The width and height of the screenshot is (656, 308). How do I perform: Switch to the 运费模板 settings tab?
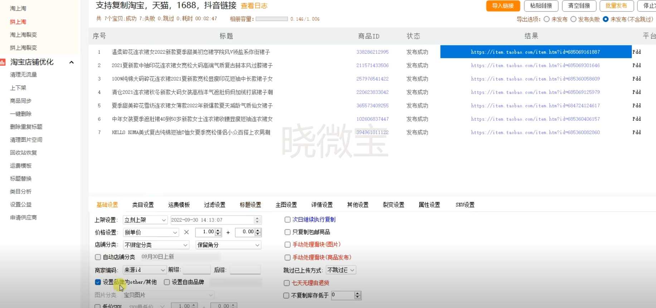pos(179,205)
